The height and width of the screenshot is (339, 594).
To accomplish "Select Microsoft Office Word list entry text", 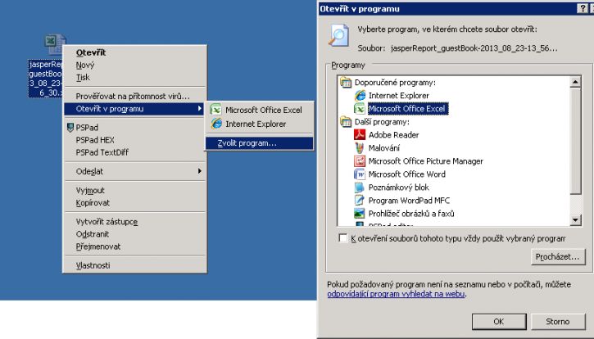I will [407, 174].
